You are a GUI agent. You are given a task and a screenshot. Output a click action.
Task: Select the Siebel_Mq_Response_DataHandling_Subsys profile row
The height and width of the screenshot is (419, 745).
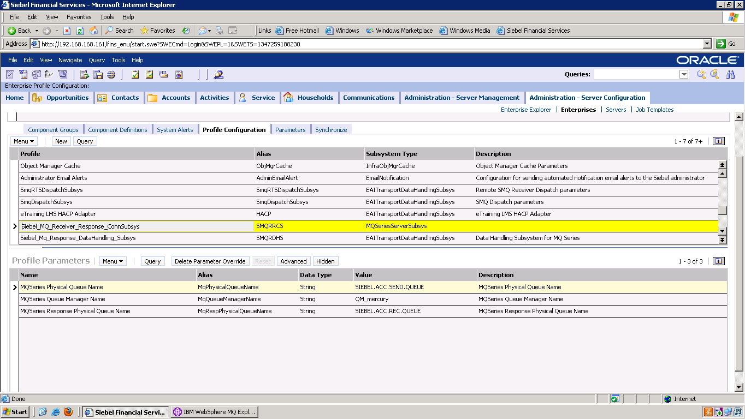coord(369,238)
